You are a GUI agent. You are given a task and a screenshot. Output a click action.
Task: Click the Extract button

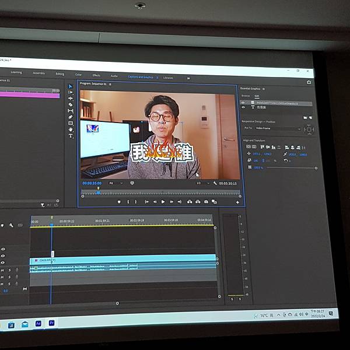(x=198, y=202)
